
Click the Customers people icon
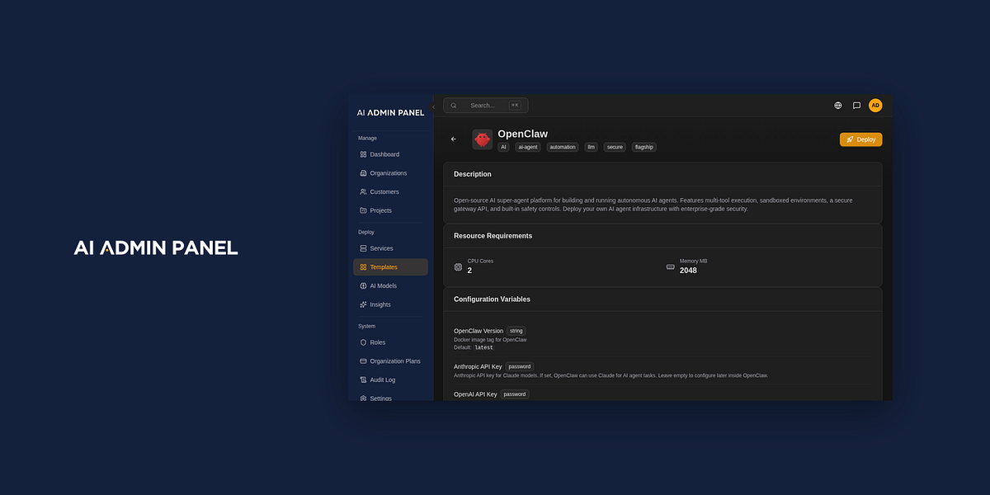point(363,191)
